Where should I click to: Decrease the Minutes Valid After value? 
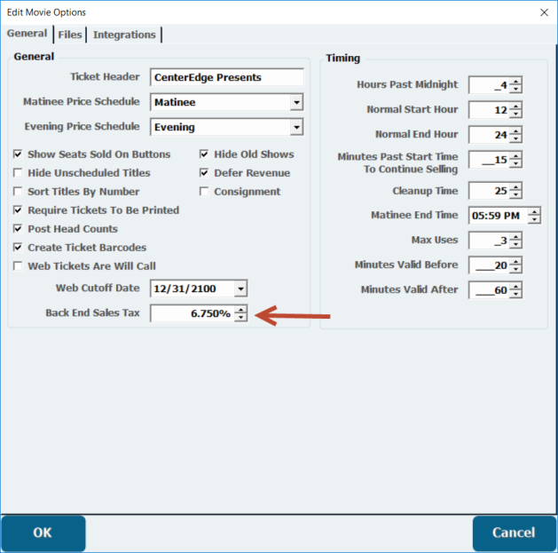click(x=515, y=295)
